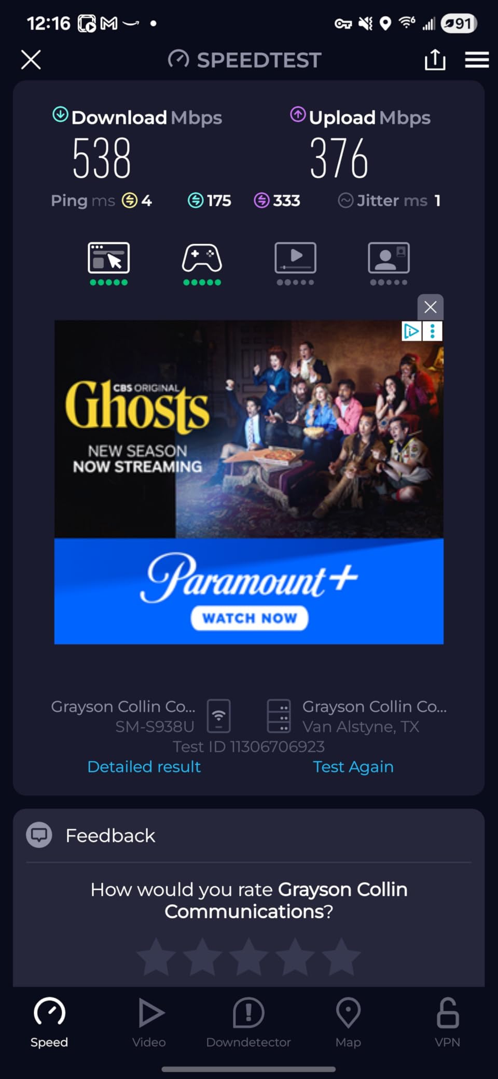Tap the video streaming experience icon
Image resolution: width=498 pixels, height=1079 pixels.
tap(295, 258)
